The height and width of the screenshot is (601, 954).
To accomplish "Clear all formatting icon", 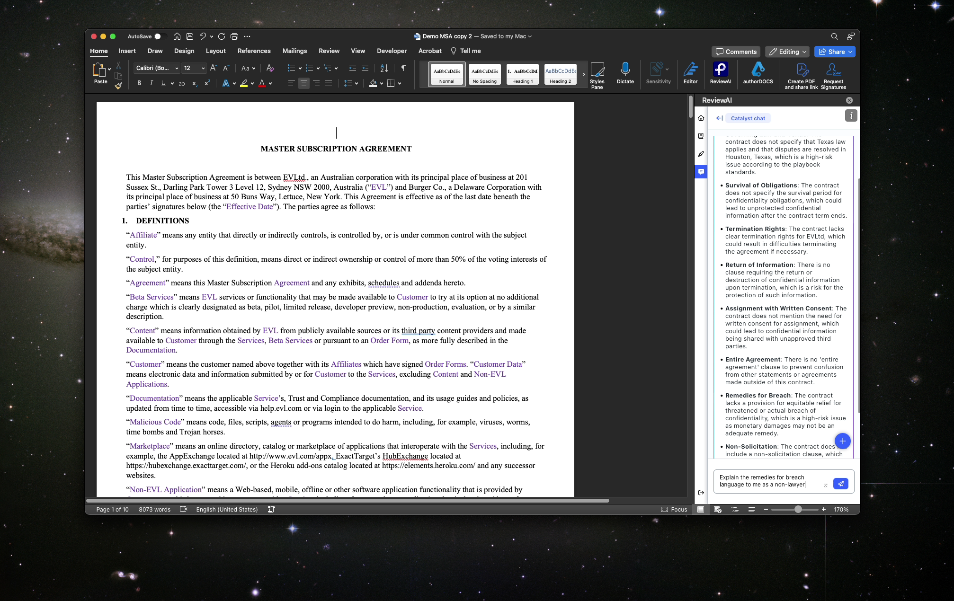I will pos(270,68).
